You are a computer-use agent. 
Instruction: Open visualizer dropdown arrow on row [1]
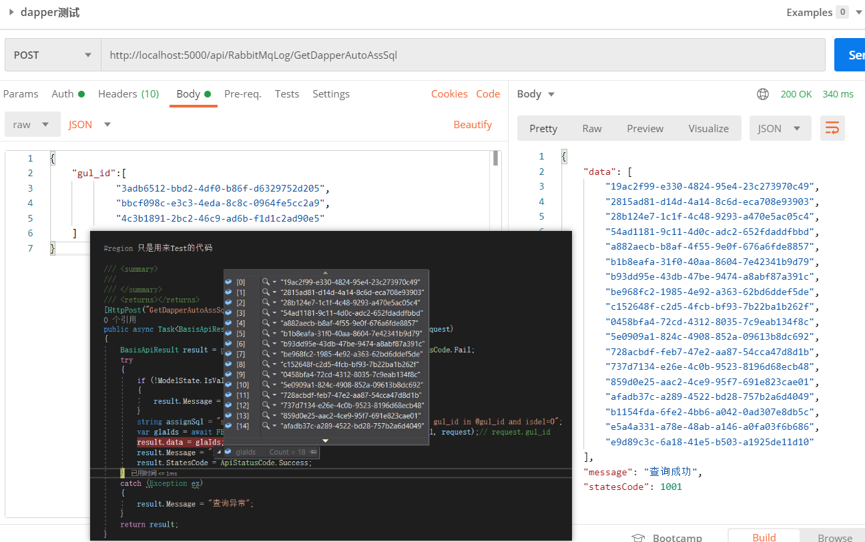pyautogui.click(x=274, y=292)
